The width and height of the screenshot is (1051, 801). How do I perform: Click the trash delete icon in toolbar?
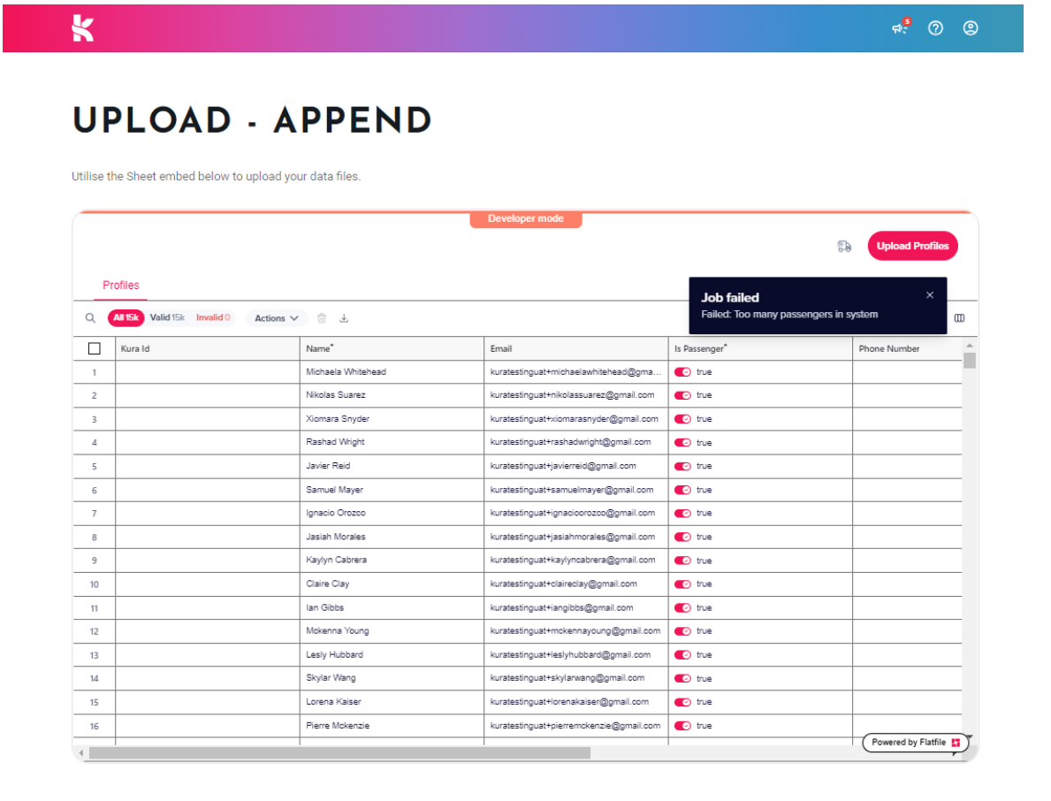coord(322,317)
